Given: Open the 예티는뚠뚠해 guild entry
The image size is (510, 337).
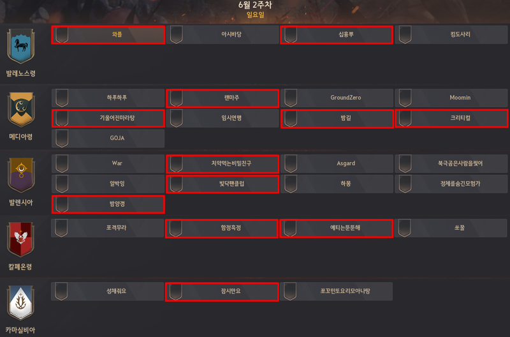Looking at the screenshot, I should tap(337, 228).
